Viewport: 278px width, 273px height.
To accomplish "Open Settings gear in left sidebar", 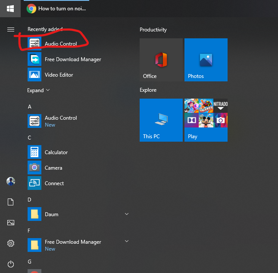I will pyautogui.click(x=11, y=243).
